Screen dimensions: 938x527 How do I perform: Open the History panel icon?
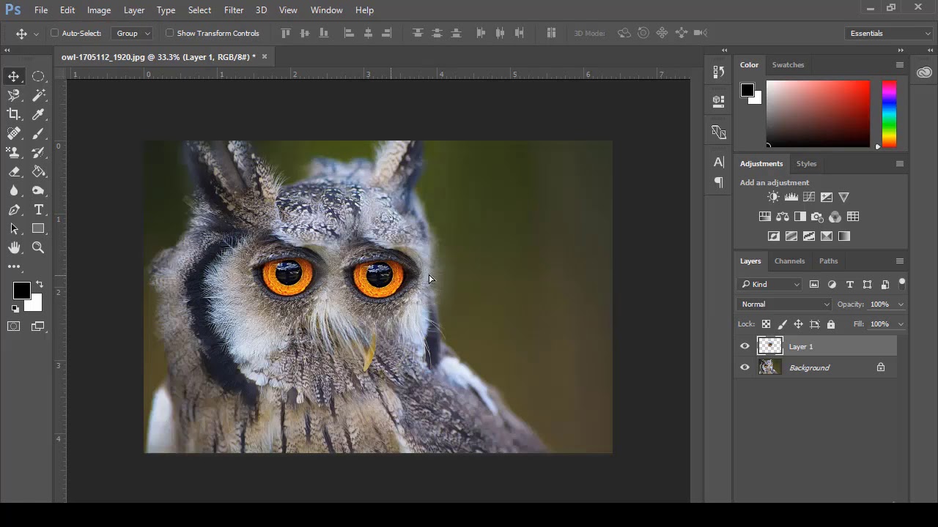click(718, 72)
